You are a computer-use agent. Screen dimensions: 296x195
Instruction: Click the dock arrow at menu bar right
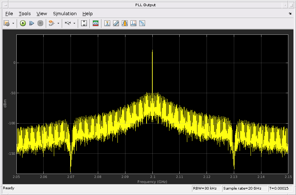[x=290, y=13]
